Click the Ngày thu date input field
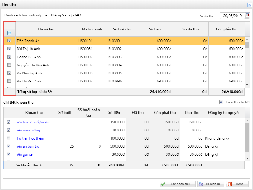Viewport: 253px width, 190px height. pos(232,16)
